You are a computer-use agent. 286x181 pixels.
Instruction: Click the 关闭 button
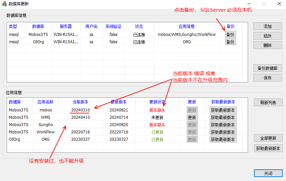coord(268,173)
